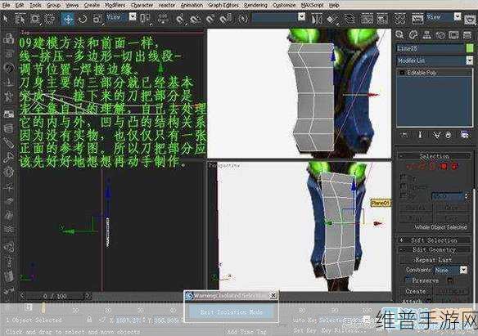The image size is (478, 336).
Task: Toggle the 3D Snaps magnet icon
Action: [180, 19]
